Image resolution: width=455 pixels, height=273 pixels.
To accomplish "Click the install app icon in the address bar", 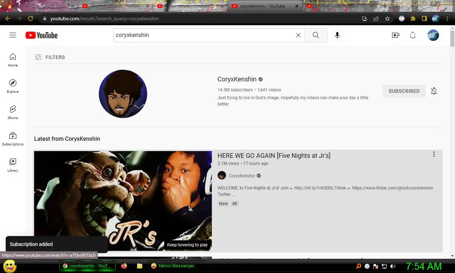I will click(365, 18).
